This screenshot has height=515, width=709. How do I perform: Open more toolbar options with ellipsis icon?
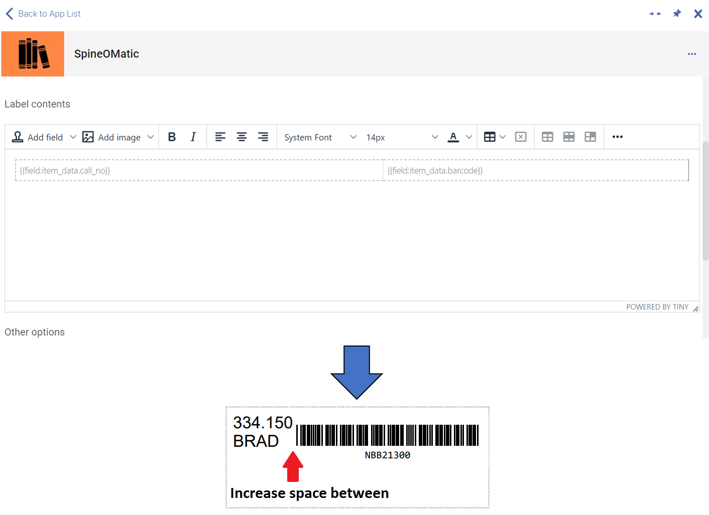[617, 136]
